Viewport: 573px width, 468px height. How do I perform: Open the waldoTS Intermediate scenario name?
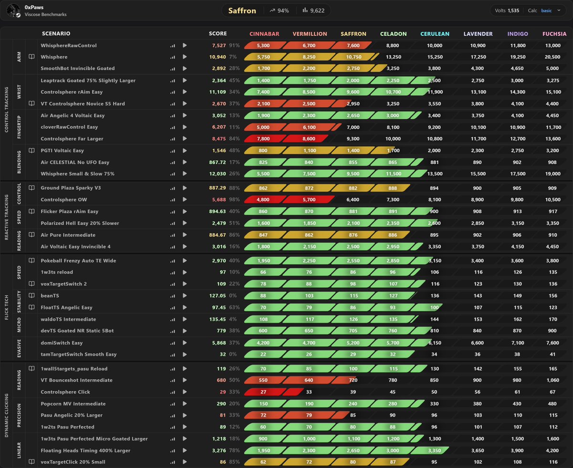click(x=68, y=320)
